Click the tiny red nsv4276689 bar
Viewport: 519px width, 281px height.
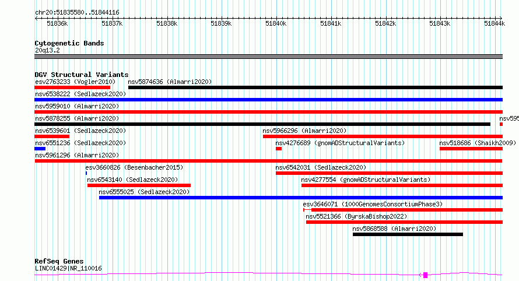pos(279,149)
